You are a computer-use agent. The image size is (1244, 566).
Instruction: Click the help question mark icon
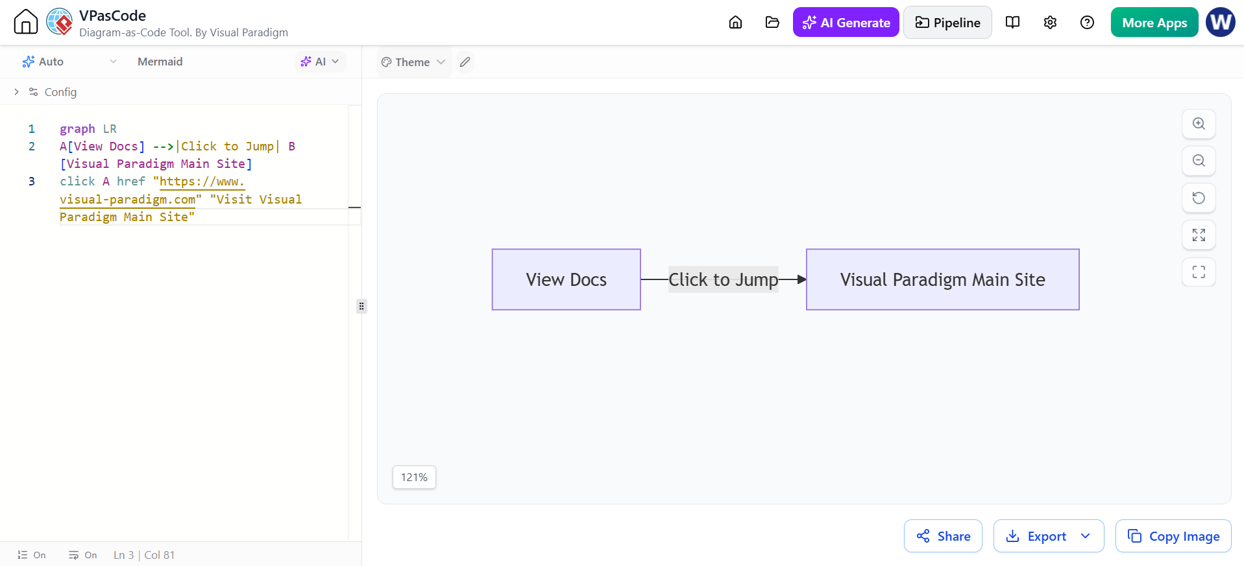click(1087, 23)
